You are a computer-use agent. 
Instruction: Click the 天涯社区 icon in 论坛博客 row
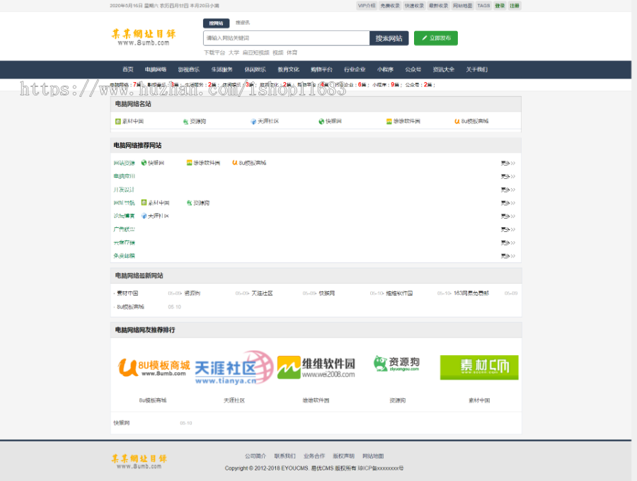click(x=144, y=214)
